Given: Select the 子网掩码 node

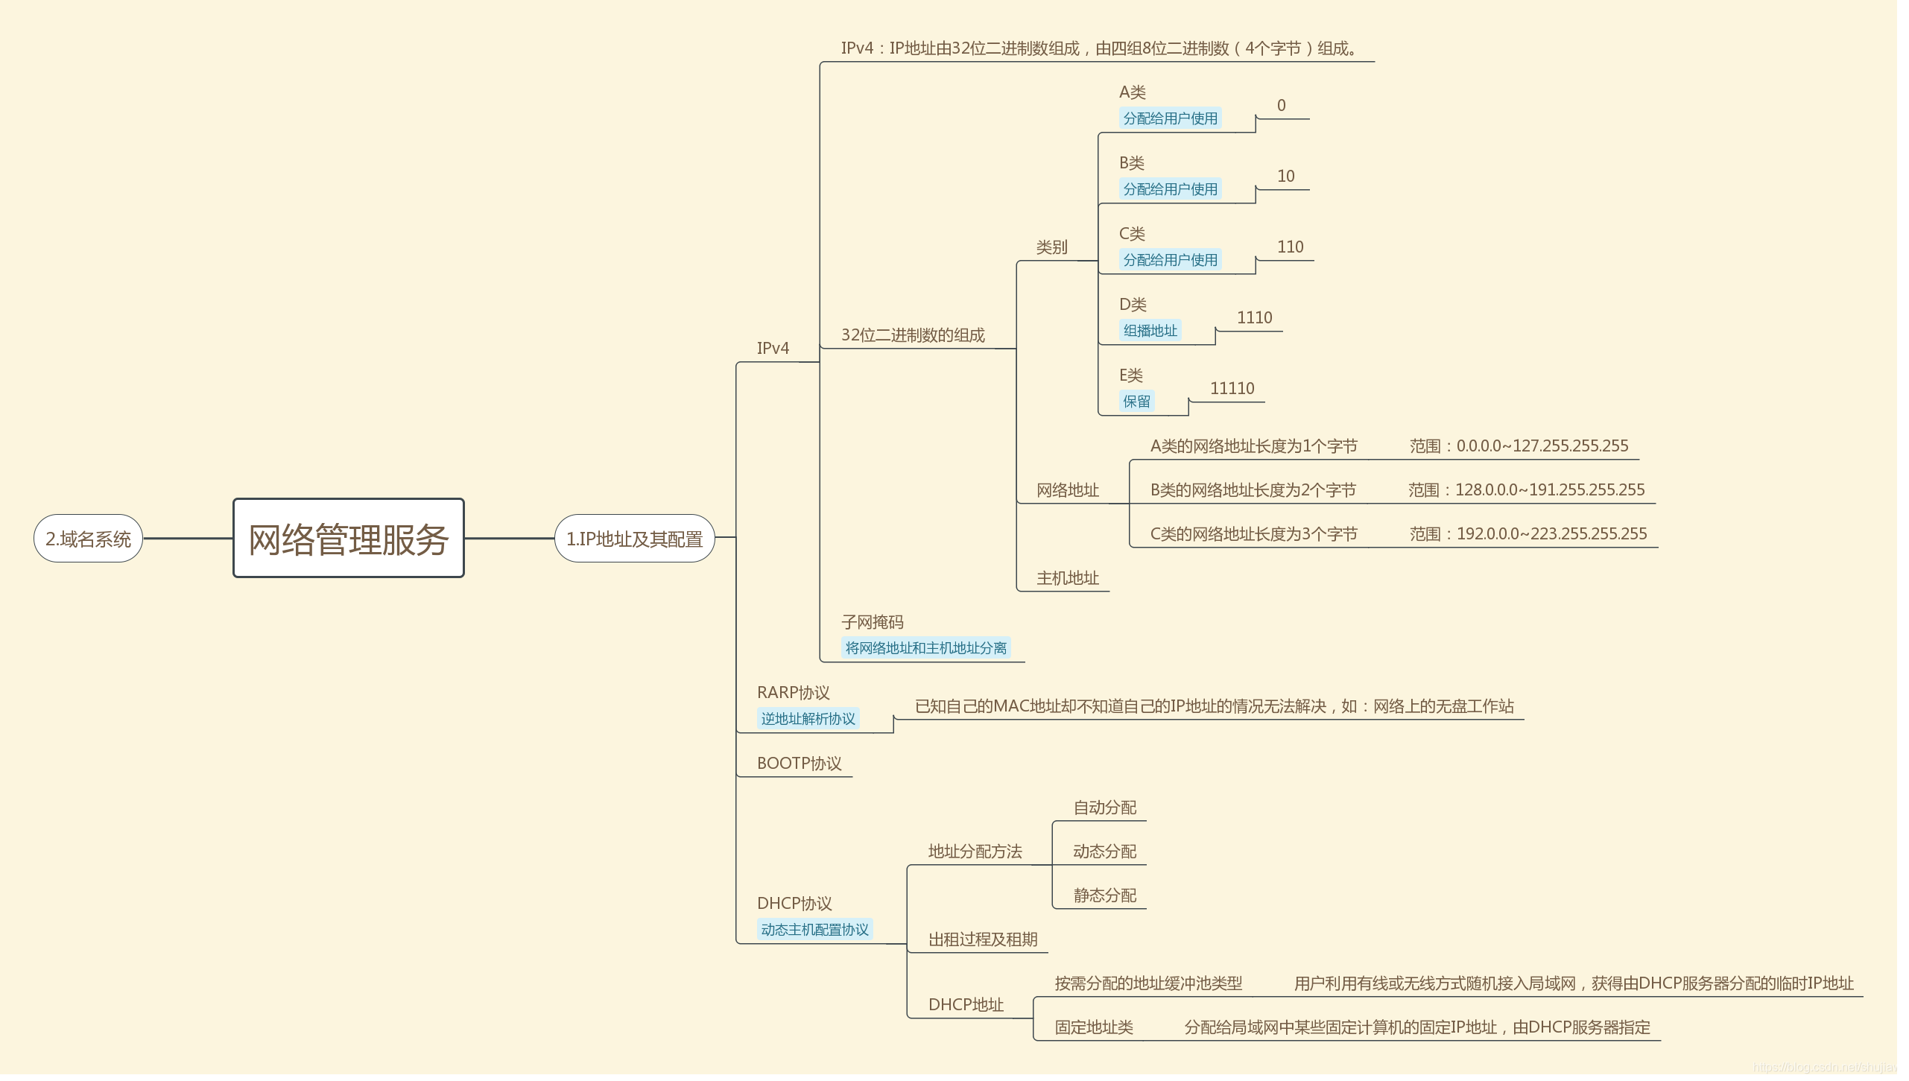Looking at the screenshot, I should 872,622.
